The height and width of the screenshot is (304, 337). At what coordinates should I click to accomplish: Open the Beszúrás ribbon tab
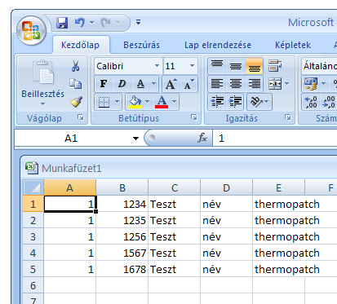click(x=141, y=45)
